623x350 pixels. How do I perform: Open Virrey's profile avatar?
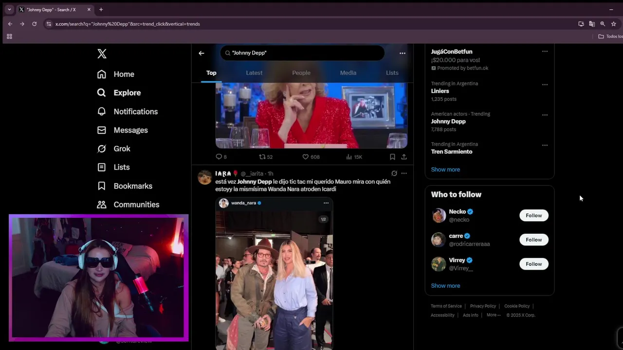[439, 264]
